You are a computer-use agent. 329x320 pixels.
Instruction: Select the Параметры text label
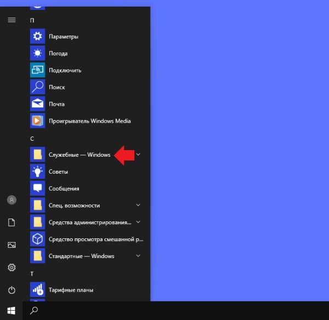click(64, 37)
